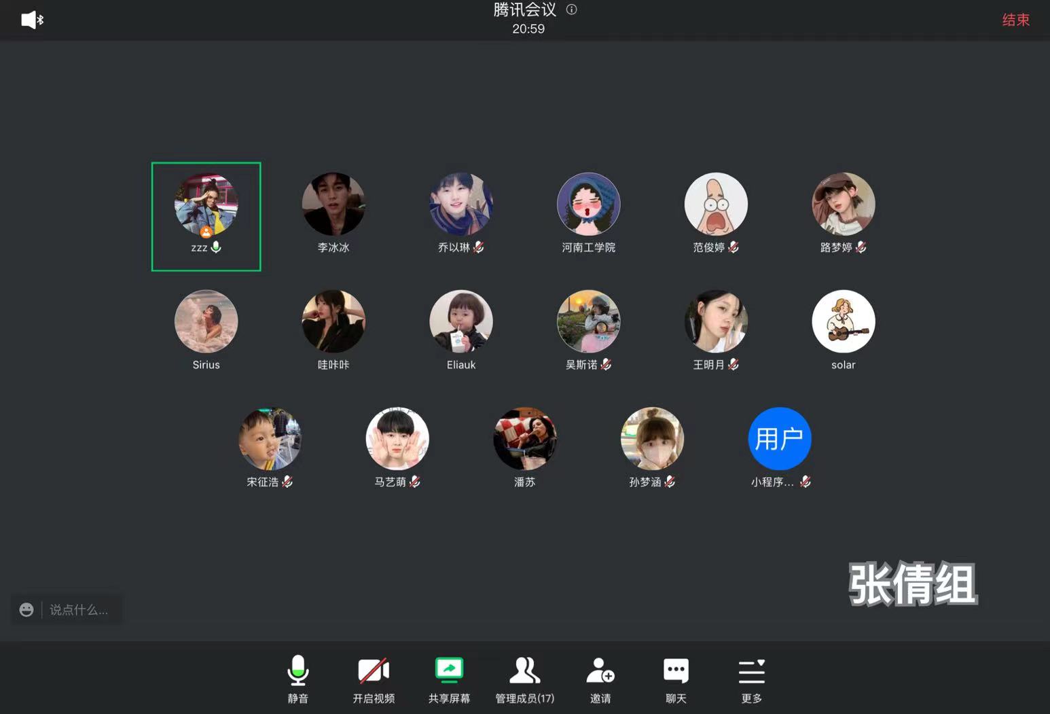Toggle the 静音 microphone mute
Image resolution: width=1050 pixels, height=714 pixels.
pos(297,671)
